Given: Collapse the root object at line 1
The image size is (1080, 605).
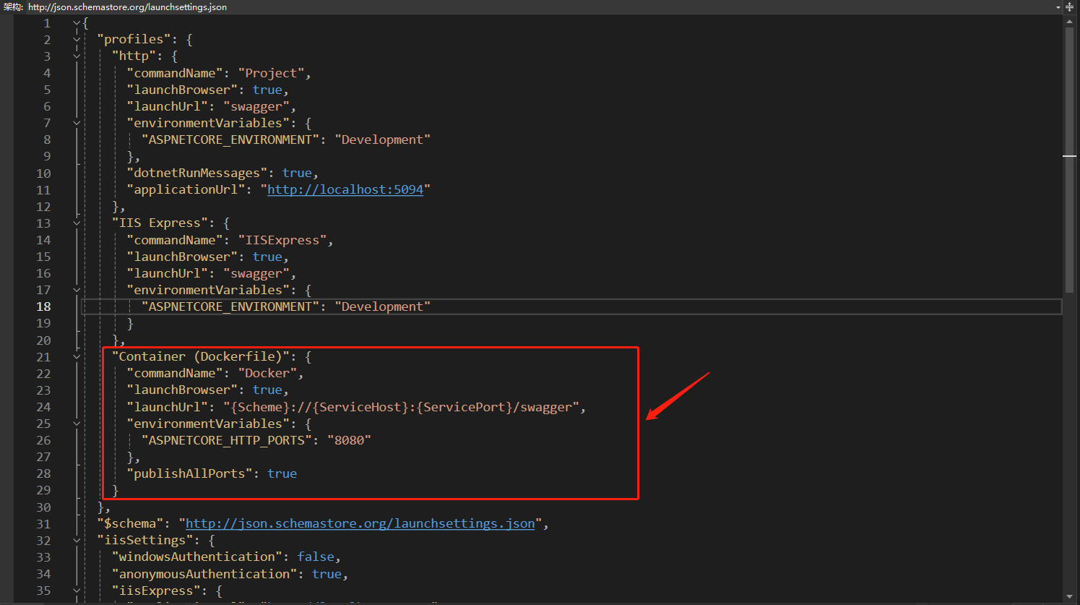Looking at the screenshot, I should pyautogui.click(x=77, y=23).
